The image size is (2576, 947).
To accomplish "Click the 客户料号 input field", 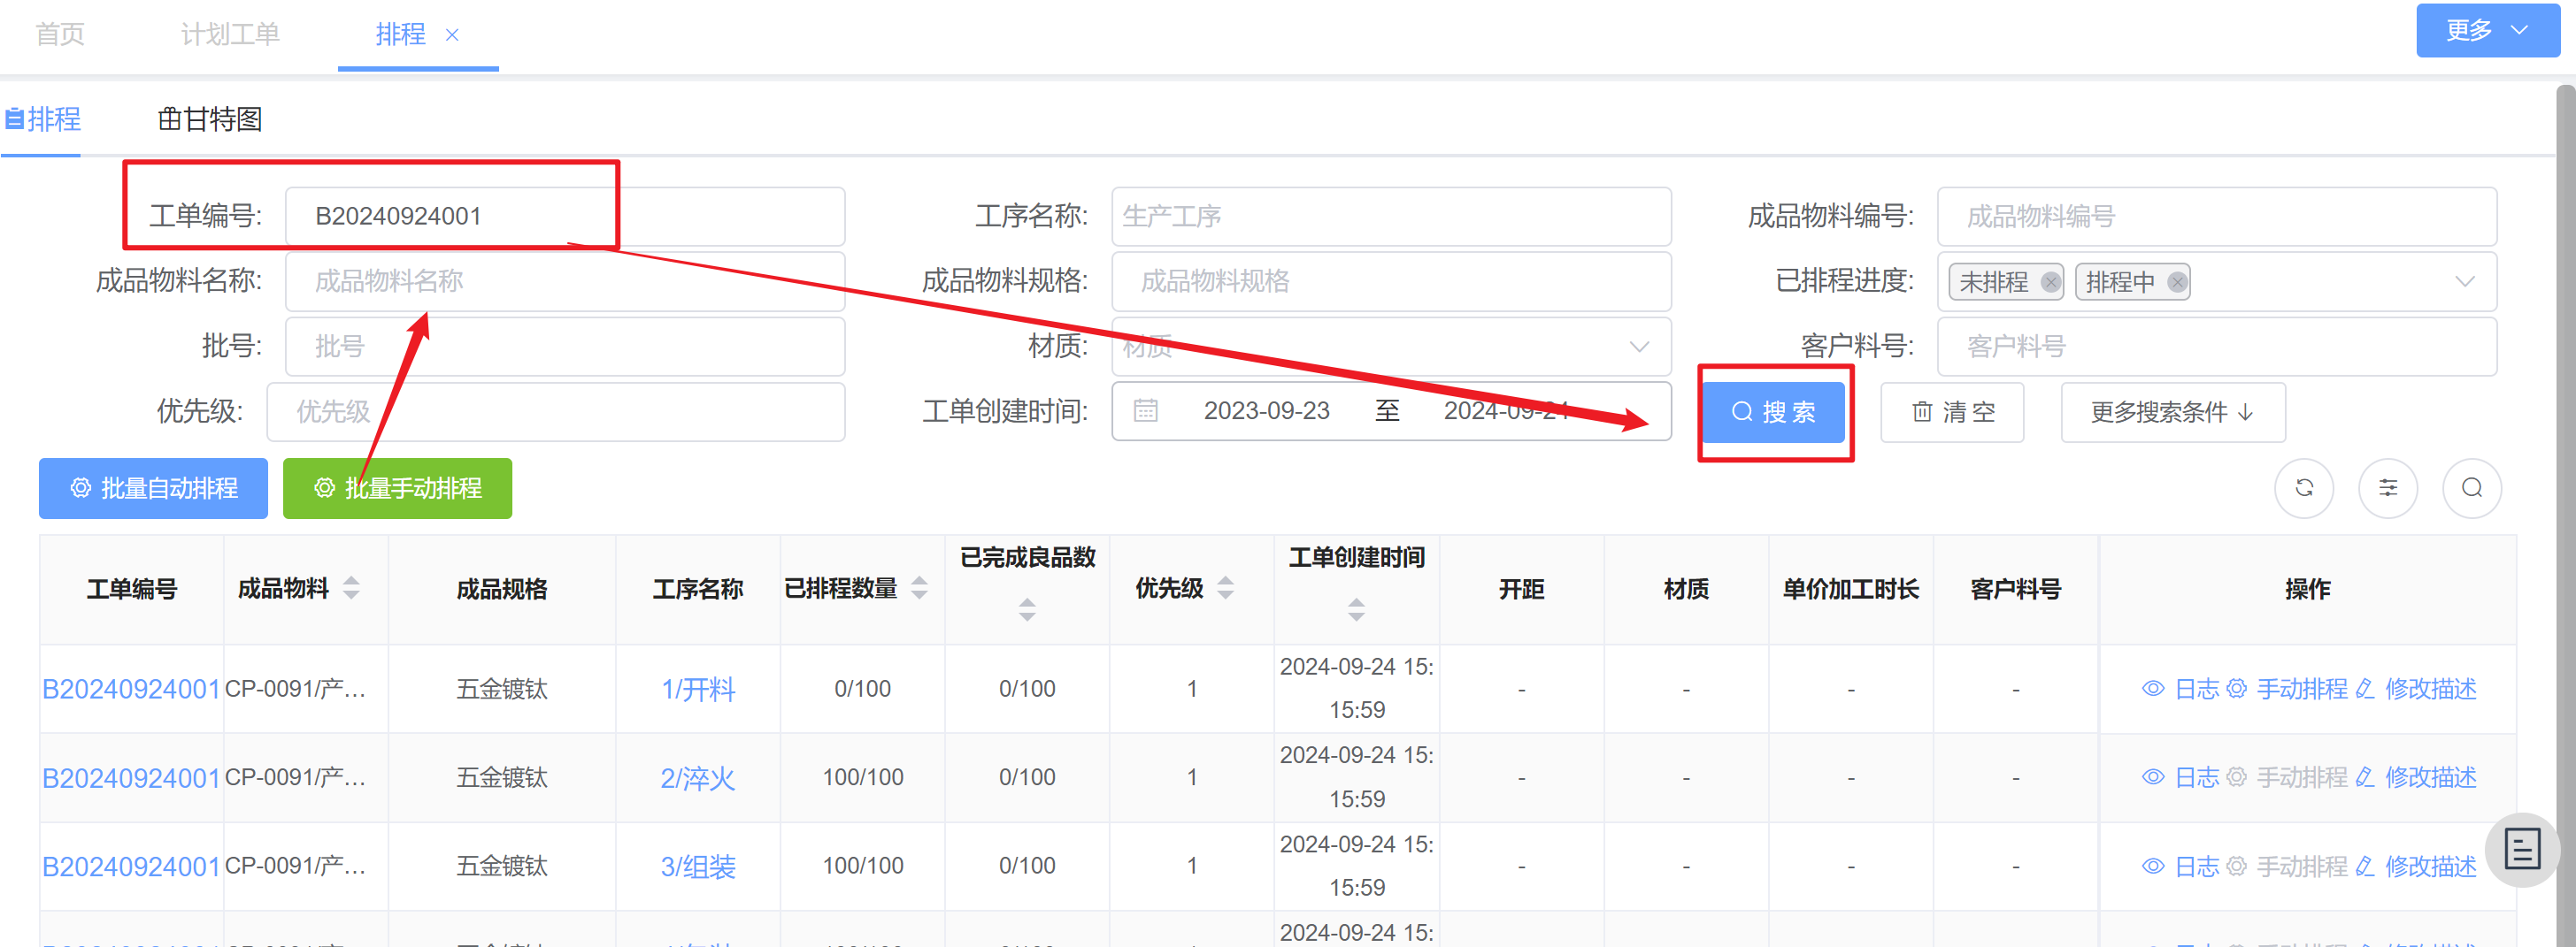I will [x=2216, y=346].
